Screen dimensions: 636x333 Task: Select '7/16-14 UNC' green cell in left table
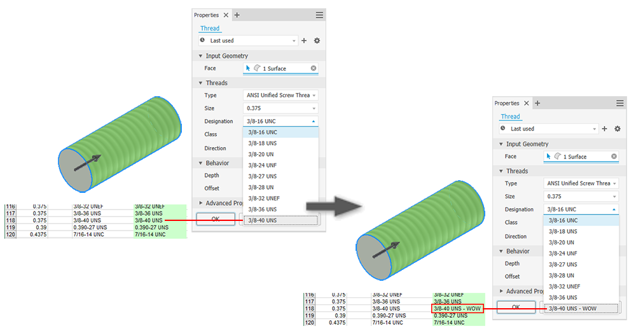160,234
